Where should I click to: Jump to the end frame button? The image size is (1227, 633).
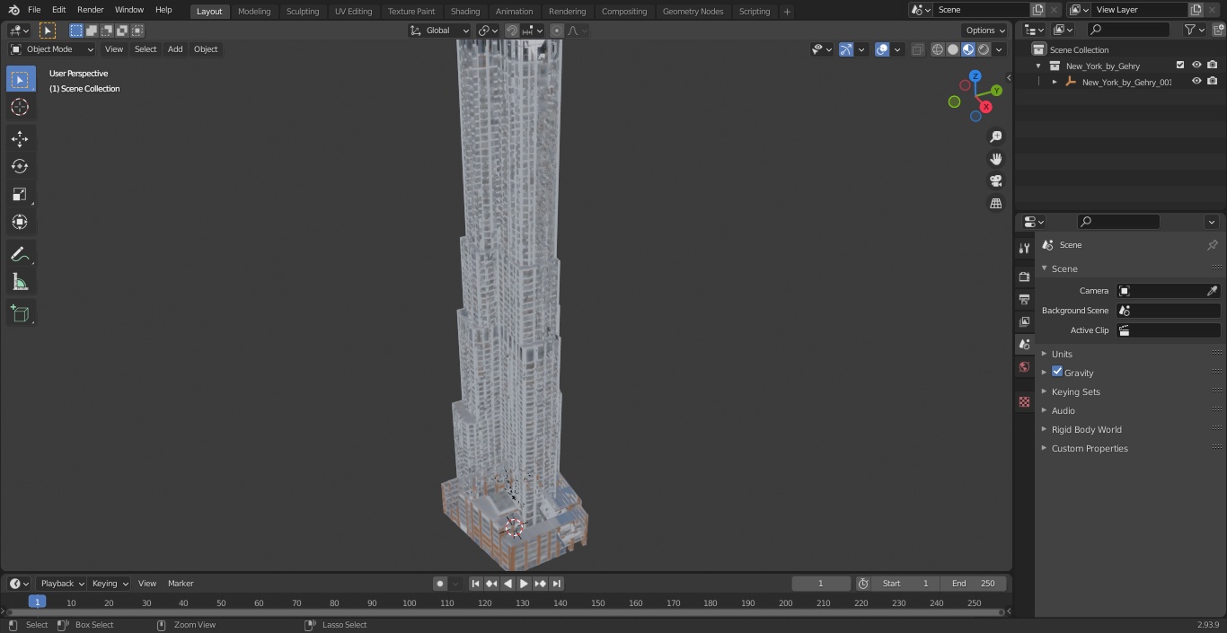pos(556,584)
